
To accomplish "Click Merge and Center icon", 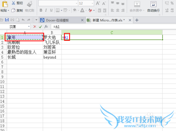I will tap(137, 4).
